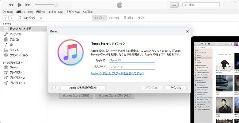Open Genius in the playlists sidebar
The width and height of the screenshot is (239, 123).
click(x=14, y=67)
